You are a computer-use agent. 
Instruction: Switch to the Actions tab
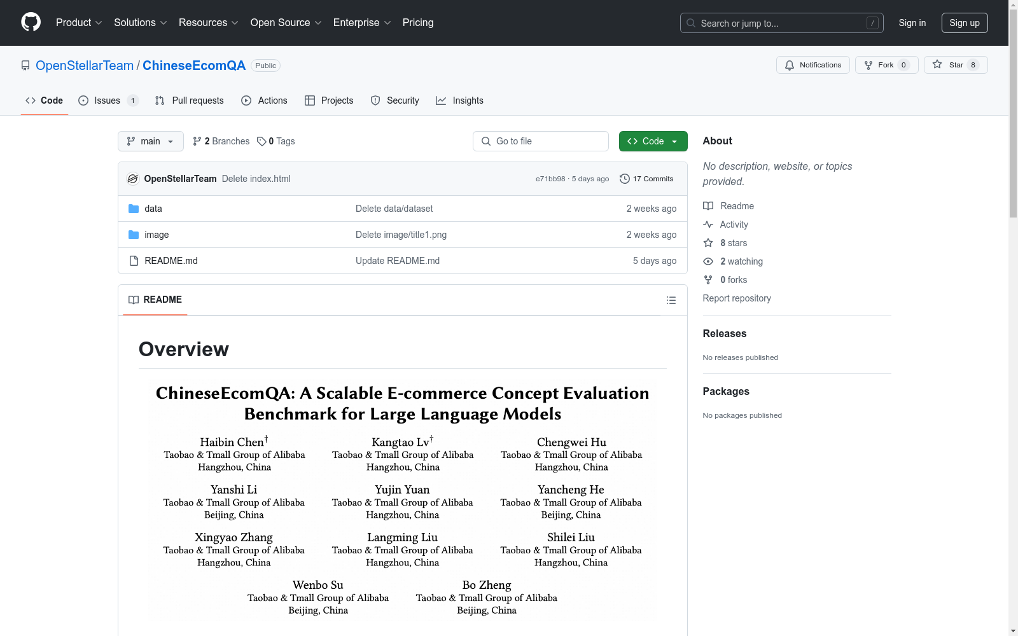(x=265, y=100)
